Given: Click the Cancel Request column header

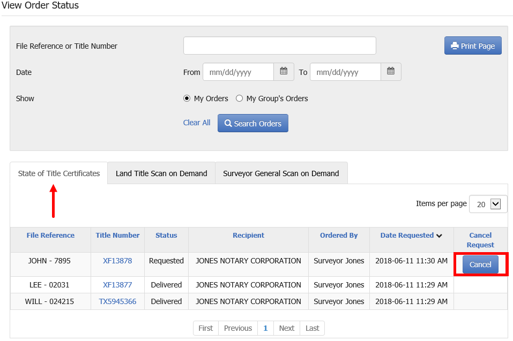Looking at the screenshot, I should point(480,240).
